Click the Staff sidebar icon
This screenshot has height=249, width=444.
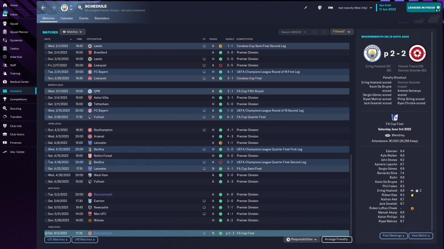pyautogui.click(x=5, y=65)
